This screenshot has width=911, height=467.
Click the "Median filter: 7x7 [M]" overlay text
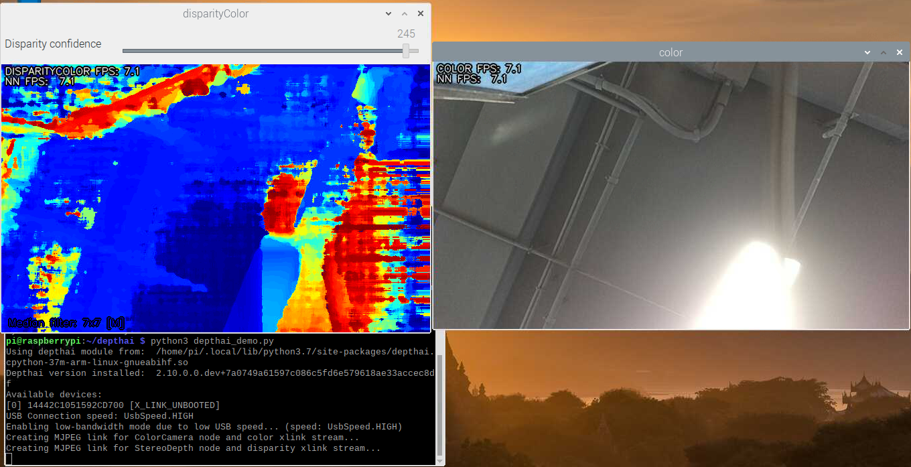[66, 323]
